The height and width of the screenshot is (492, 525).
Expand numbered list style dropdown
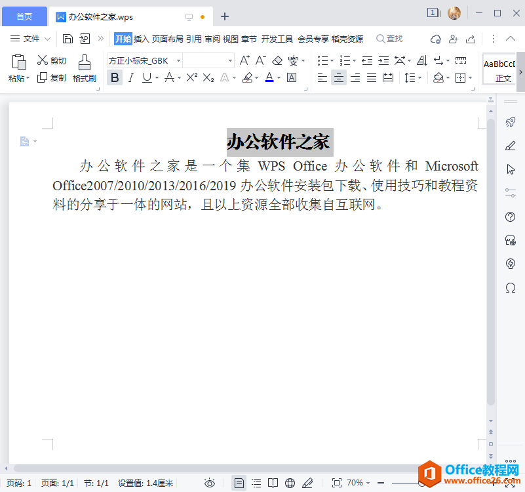[354, 60]
